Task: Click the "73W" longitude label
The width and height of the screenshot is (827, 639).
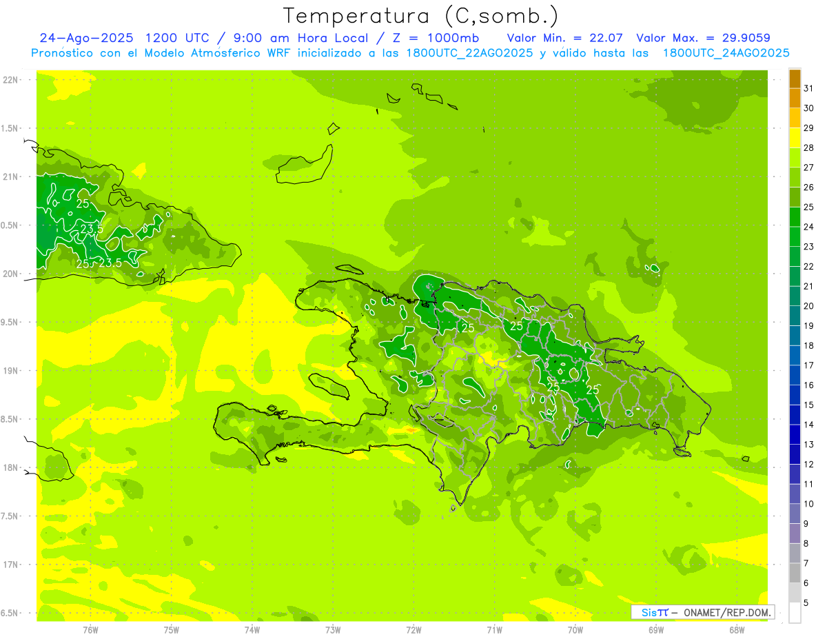Action: point(333,629)
